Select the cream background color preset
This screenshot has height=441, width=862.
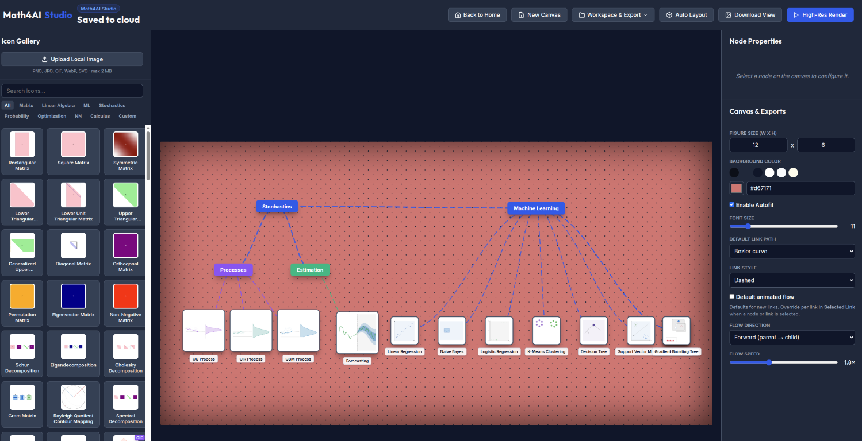pyautogui.click(x=793, y=172)
